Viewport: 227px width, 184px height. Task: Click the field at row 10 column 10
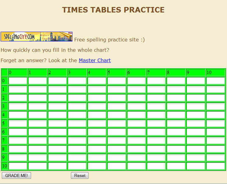pos(215,166)
